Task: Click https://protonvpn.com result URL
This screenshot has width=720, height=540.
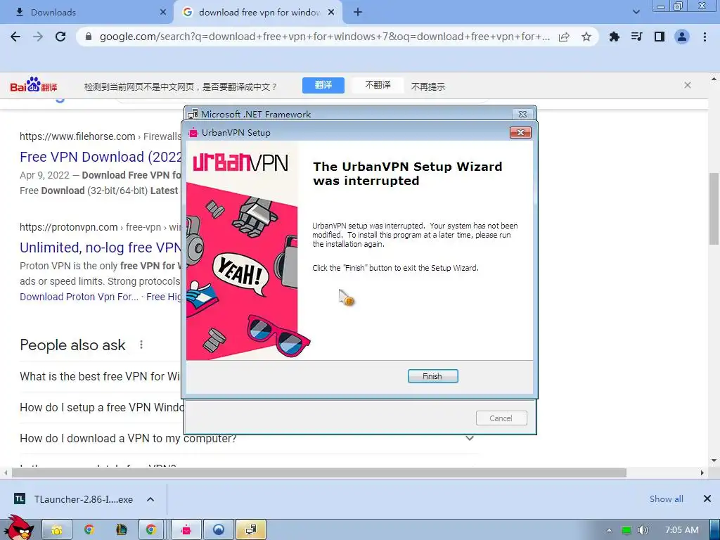Action: [69, 227]
